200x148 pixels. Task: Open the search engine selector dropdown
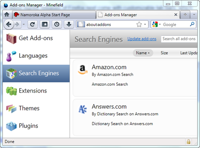point(160,24)
